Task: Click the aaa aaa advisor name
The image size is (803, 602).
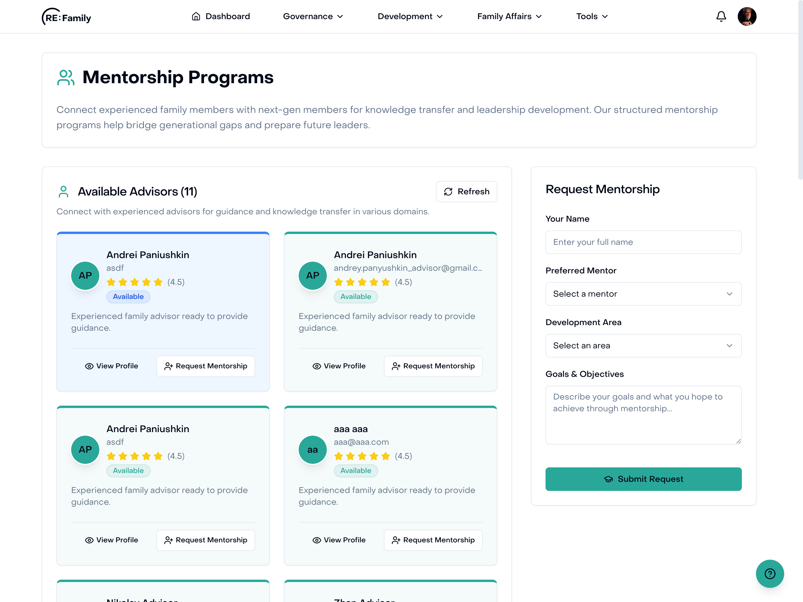Action: point(351,429)
